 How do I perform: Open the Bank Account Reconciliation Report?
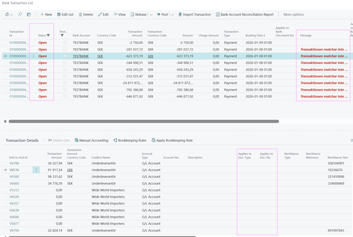[244, 14]
